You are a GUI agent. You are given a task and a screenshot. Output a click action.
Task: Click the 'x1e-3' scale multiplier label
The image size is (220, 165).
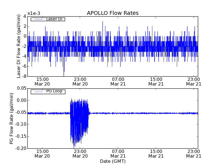point(34,13)
